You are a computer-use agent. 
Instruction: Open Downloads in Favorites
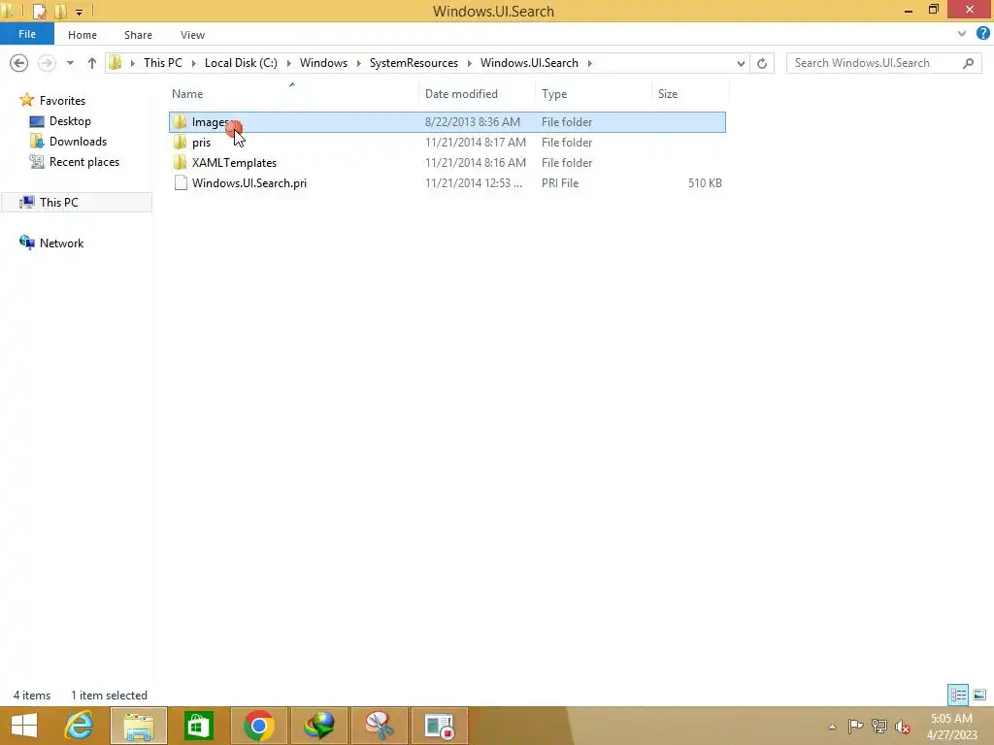pyautogui.click(x=78, y=142)
